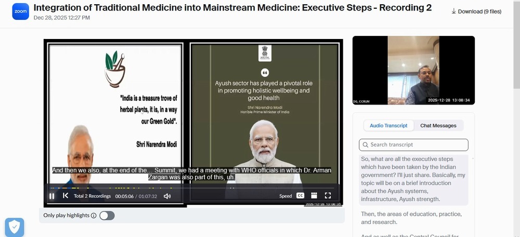Click the Zoom logo icon

[x=21, y=11]
